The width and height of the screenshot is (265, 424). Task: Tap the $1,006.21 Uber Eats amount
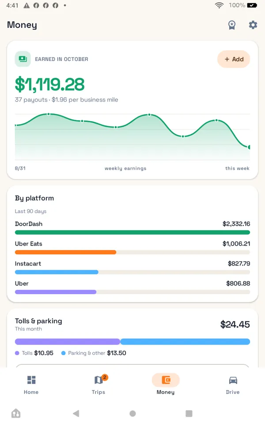point(236,244)
